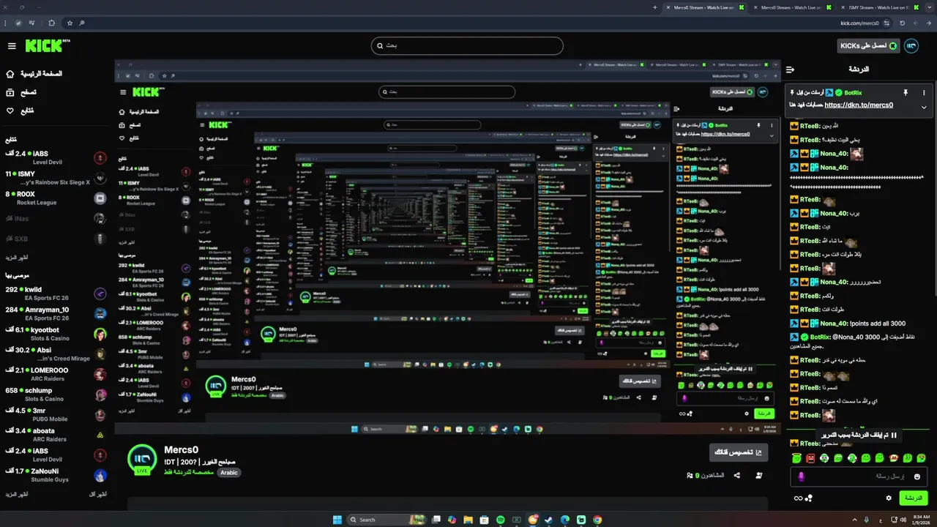Viewport: 937px width, 527px height.
Task: Open Spotify from the taskbar
Action: (501, 520)
